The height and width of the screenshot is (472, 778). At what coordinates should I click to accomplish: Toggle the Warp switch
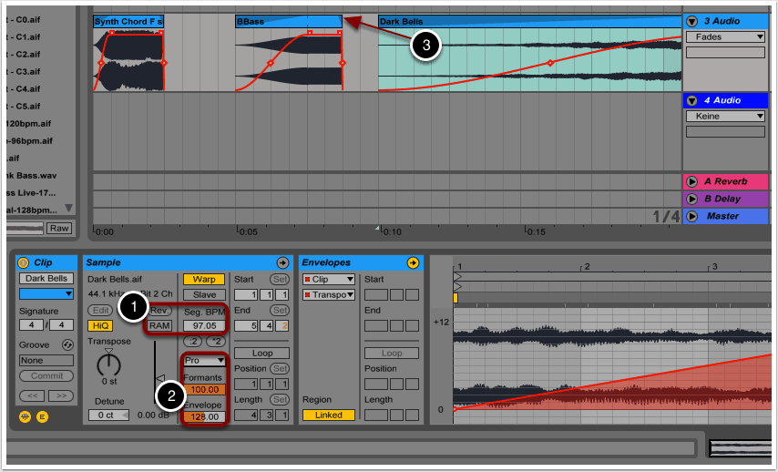(x=203, y=279)
